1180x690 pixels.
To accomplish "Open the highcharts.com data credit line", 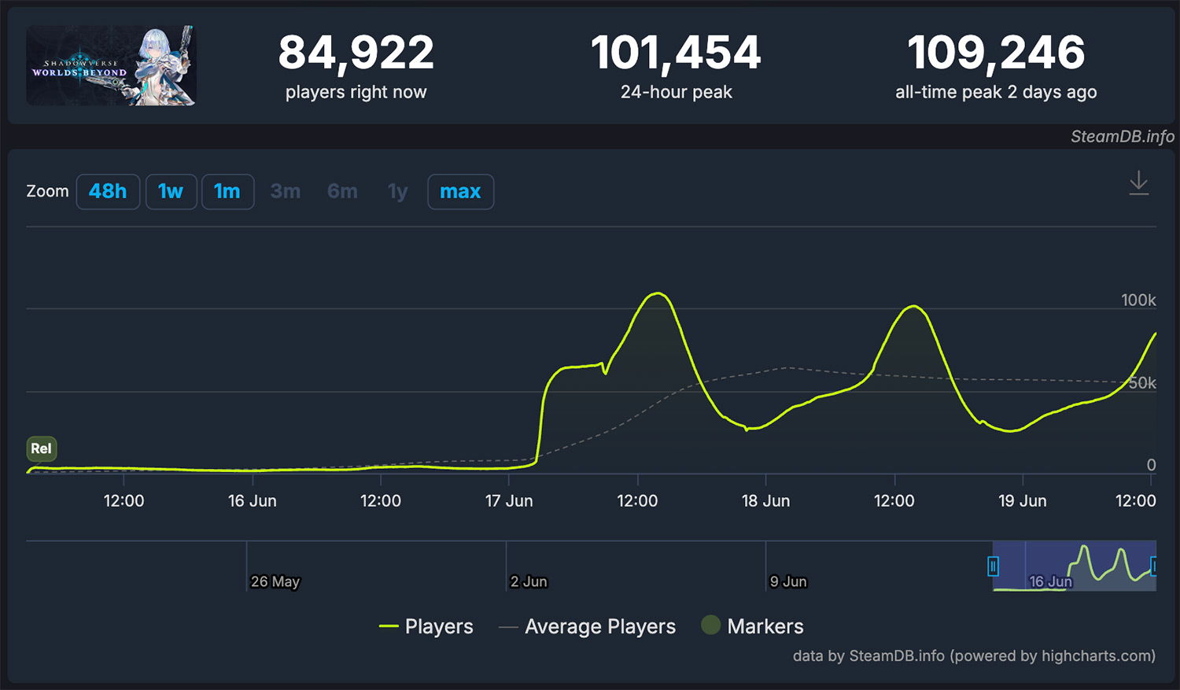I will point(974,655).
